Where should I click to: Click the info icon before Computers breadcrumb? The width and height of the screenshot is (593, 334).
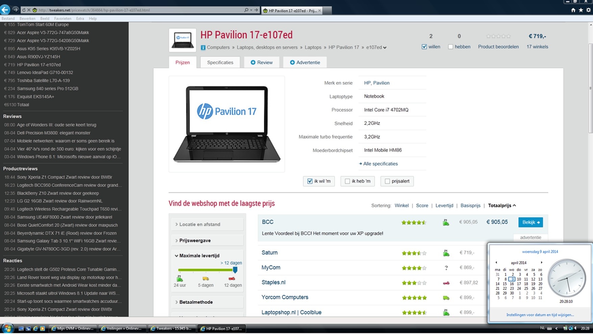[x=203, y=48]
